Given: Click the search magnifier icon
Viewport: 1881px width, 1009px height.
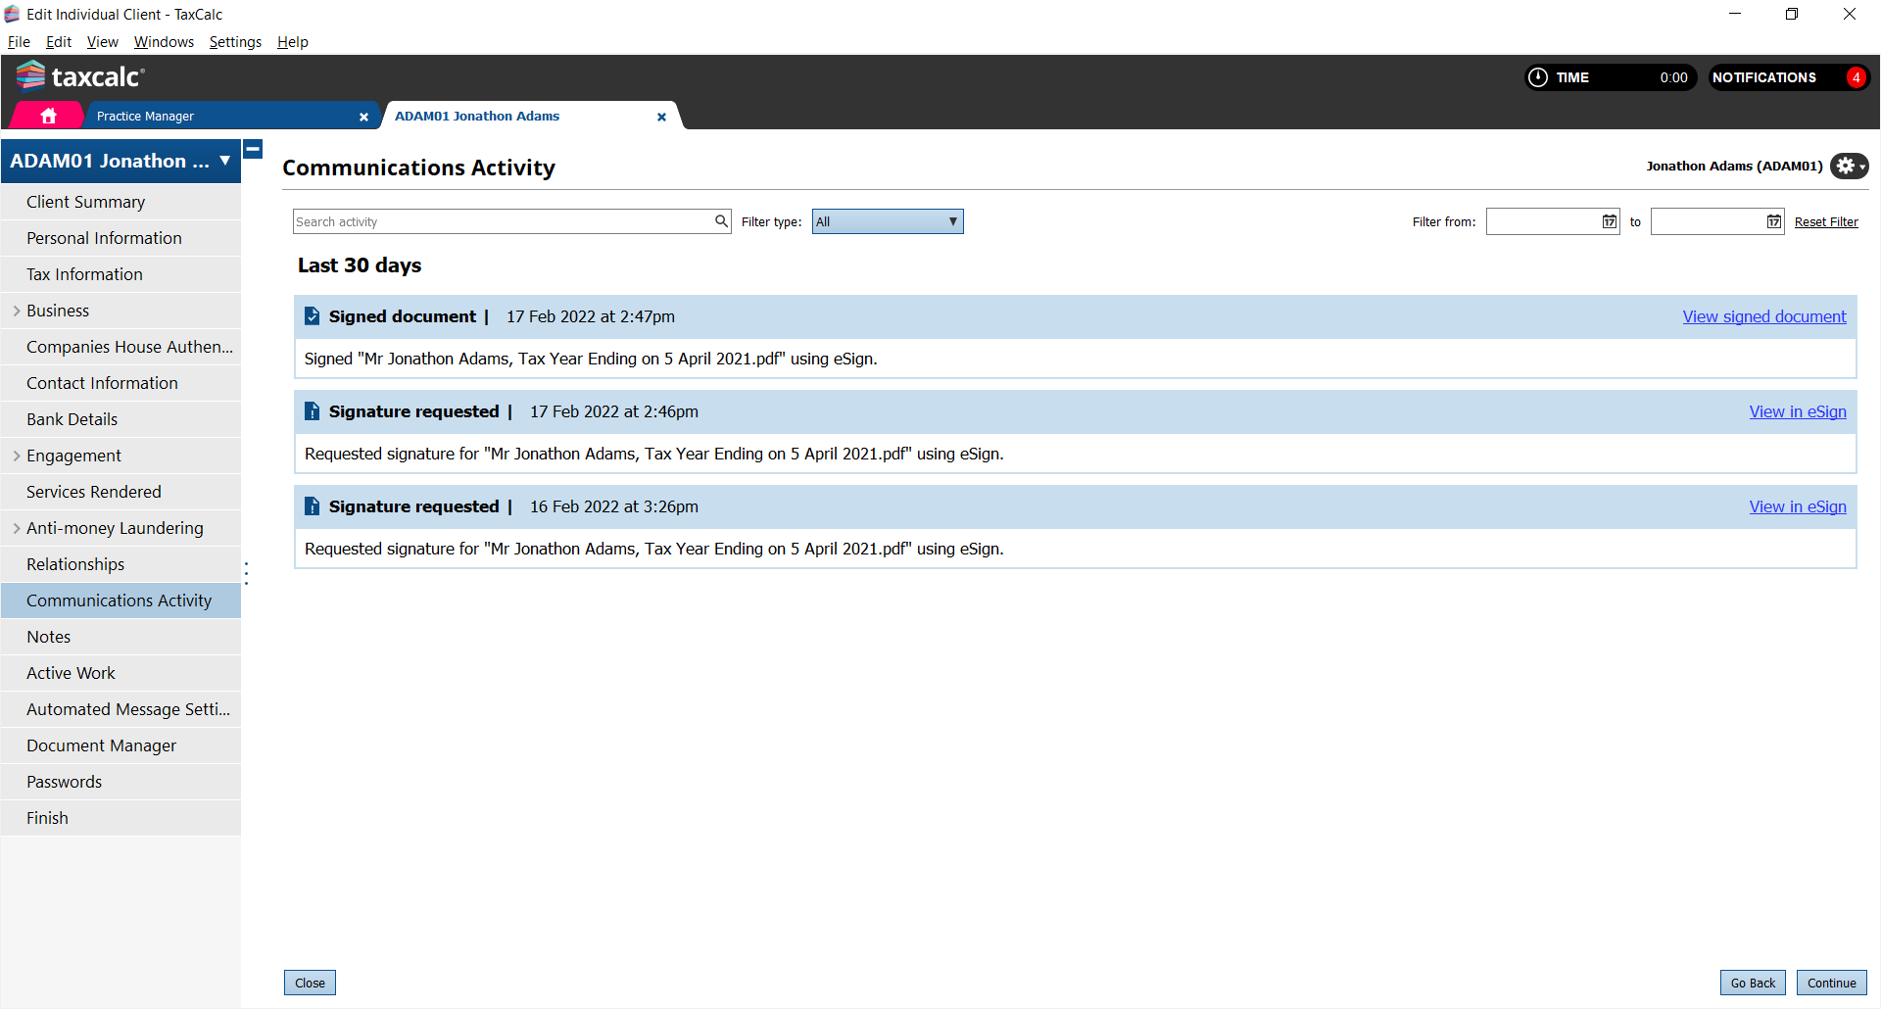Looking at the screenshot, I should pyautogui.click(x=721, y=221).
